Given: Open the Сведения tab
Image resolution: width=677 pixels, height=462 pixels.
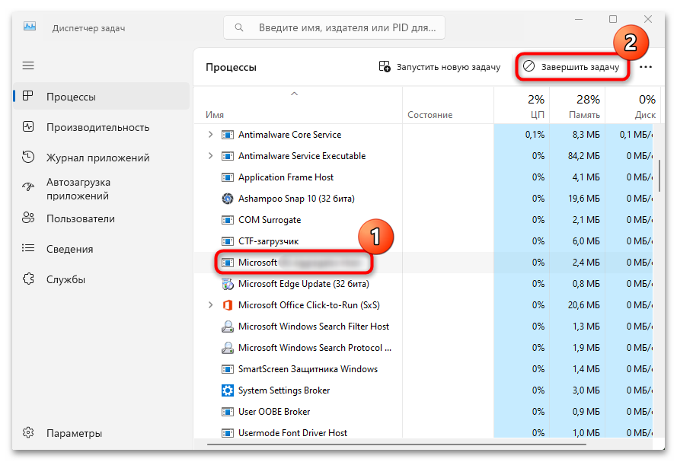Looking at the screenshot, I should (x=101, y=249).
